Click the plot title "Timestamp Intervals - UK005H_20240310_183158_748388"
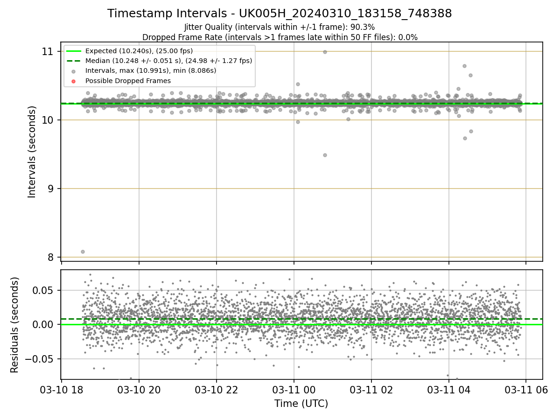560x420 pixels. click(x=280, y=14)
